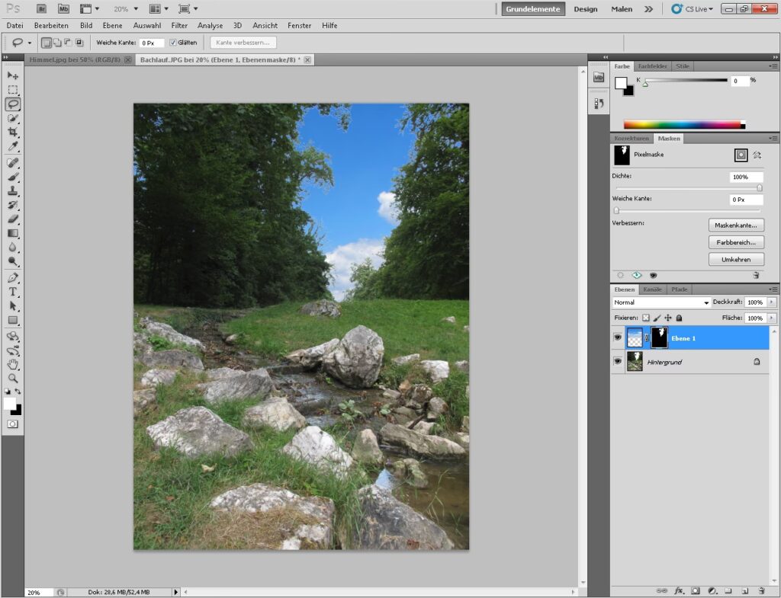Hide the Ebene 1 layer
The height and width of the screenshot is (598, 781).
[x=618, y=337]
